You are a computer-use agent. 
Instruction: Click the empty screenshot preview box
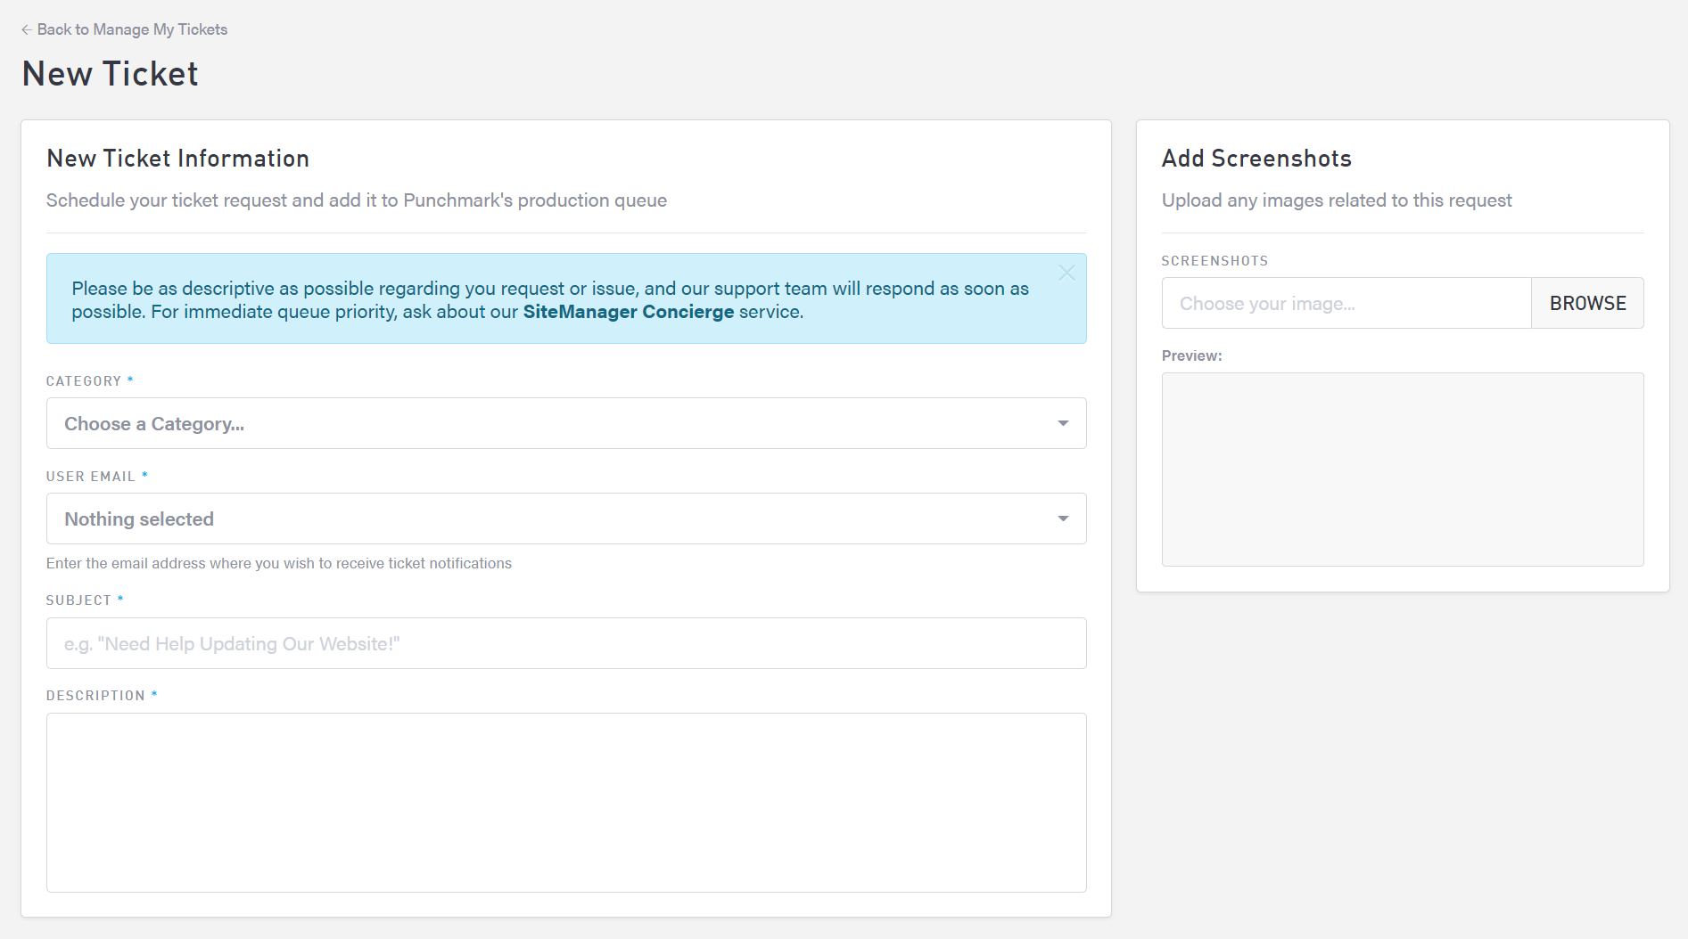click(x=1402, y=469)
